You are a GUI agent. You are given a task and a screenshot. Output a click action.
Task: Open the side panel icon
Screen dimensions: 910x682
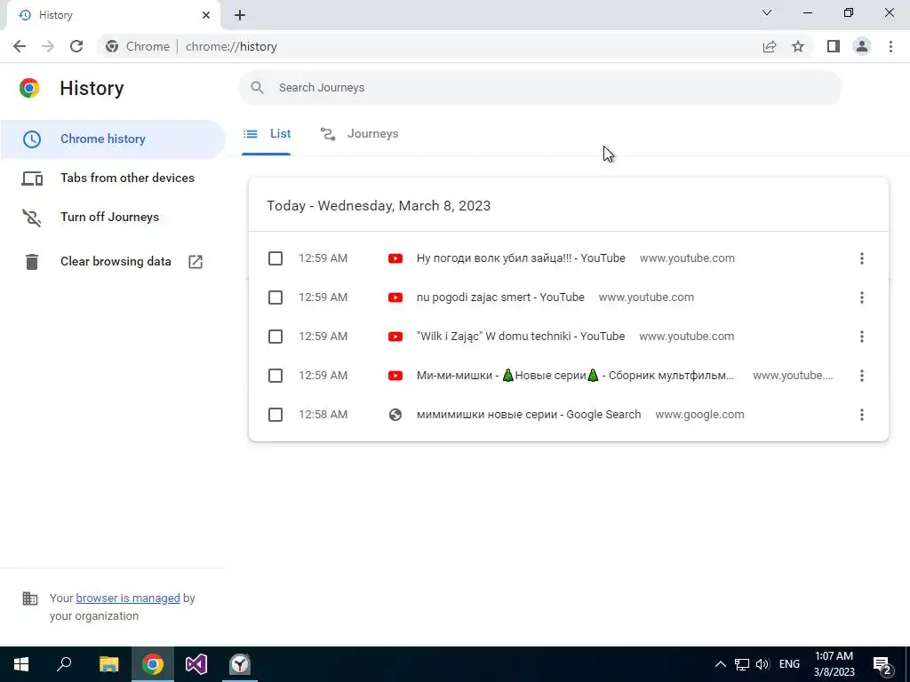pos(834,46)
